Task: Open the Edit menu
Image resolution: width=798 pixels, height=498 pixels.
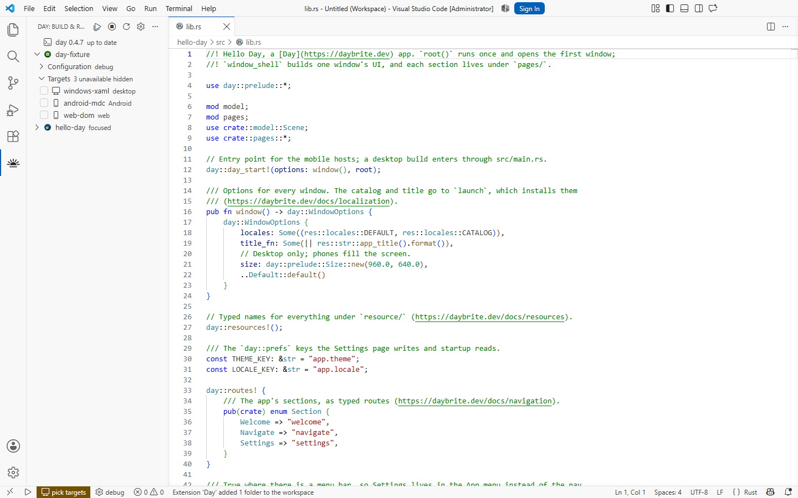Action: 49,8
